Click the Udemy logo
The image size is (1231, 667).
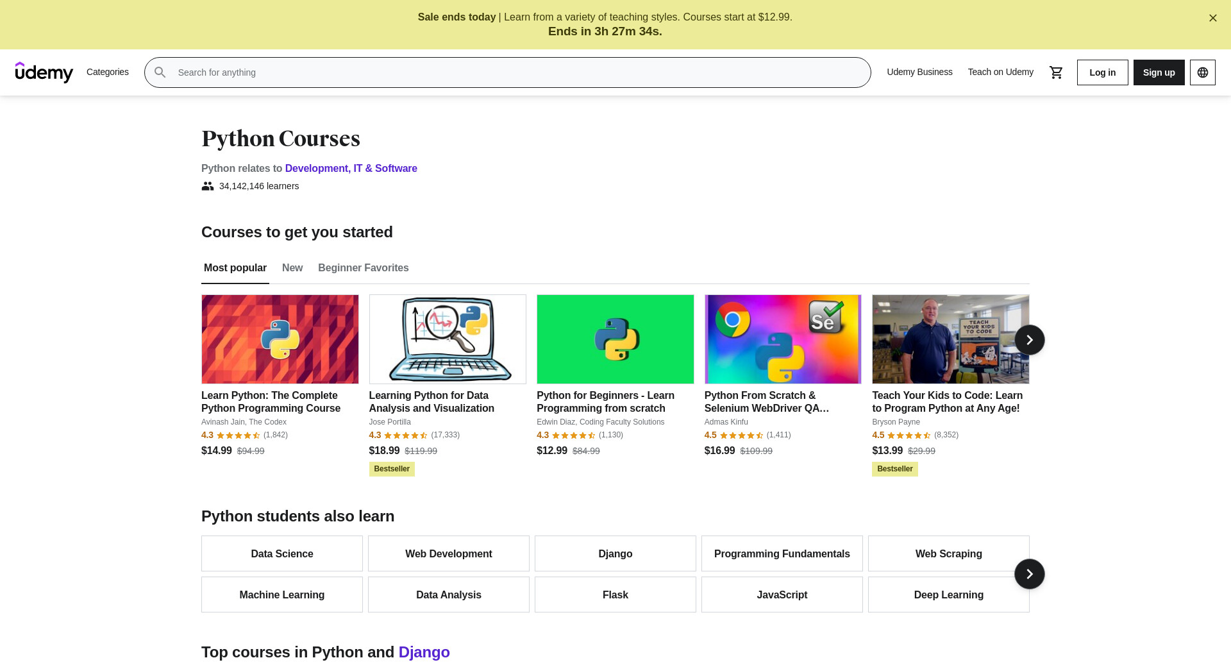tap(44, 72)
